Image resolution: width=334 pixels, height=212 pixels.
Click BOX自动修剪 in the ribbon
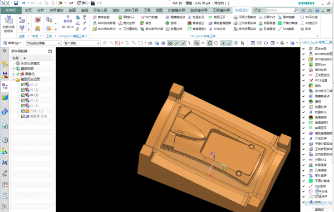tap(104, 23)
